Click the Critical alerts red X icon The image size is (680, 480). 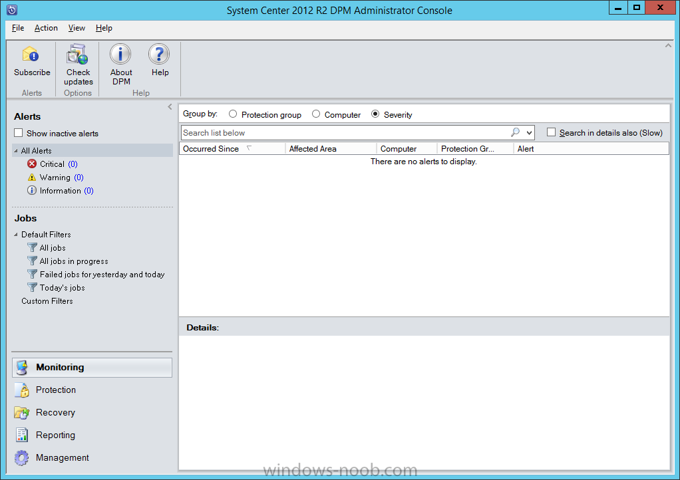32,164
